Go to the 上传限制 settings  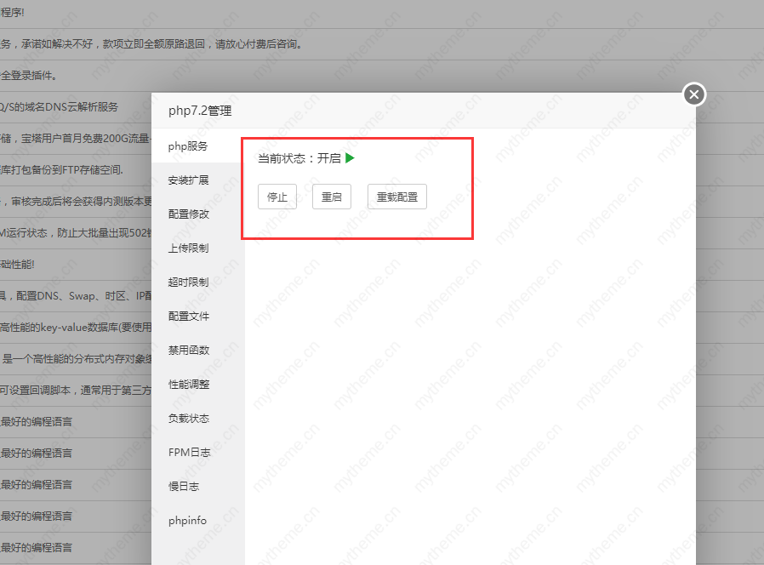click(x=188, y=248)
